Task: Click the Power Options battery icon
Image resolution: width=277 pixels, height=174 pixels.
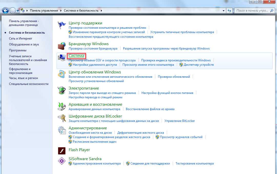Action: [x=62, y=90]
